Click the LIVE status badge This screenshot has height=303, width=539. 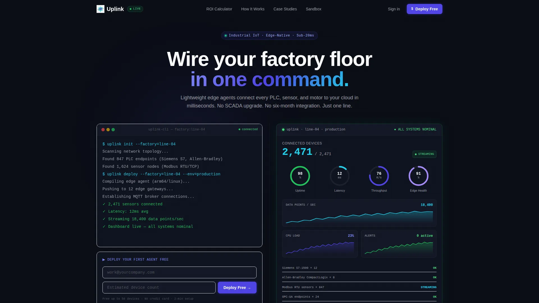[x=135, y=9]
